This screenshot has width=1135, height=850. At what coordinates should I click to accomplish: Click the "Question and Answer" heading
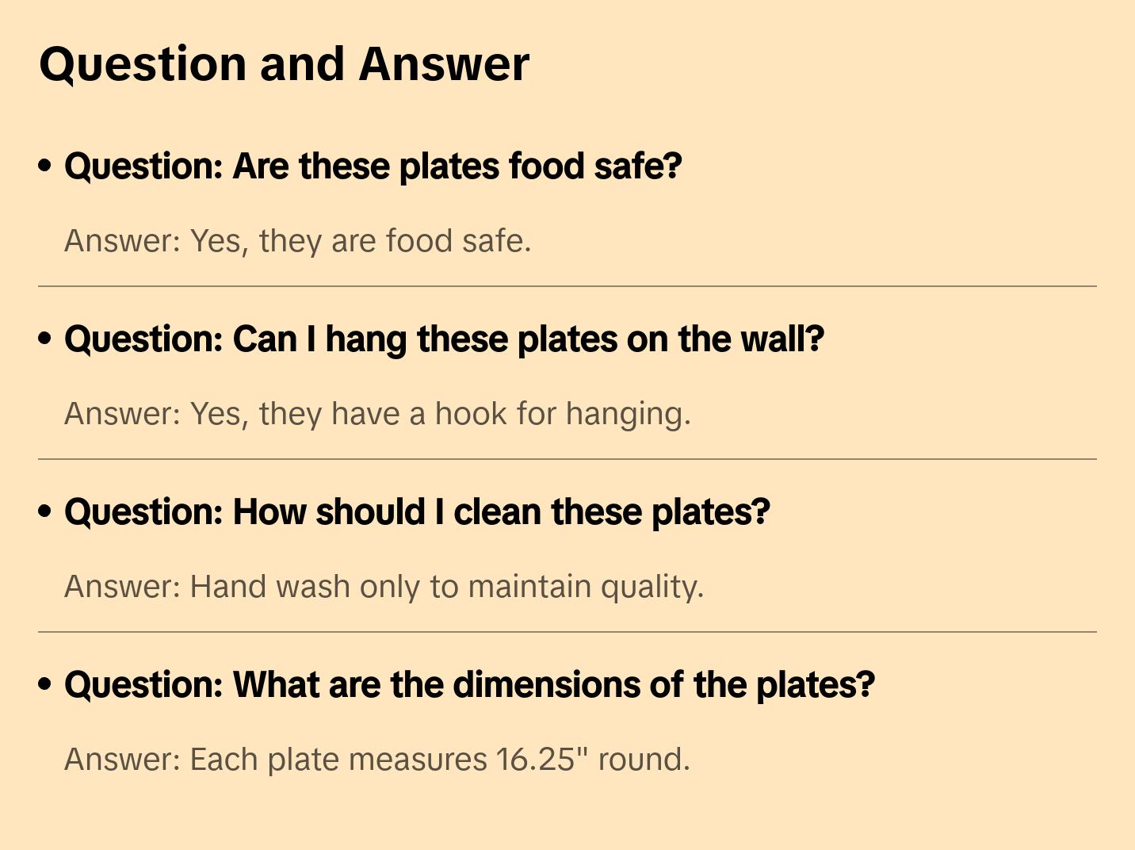(x=284, y=64)
